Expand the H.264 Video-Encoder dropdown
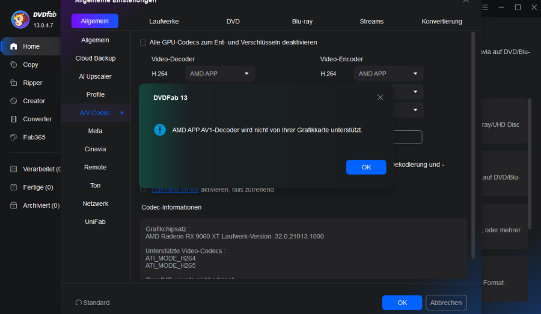 tap(388, 74)
